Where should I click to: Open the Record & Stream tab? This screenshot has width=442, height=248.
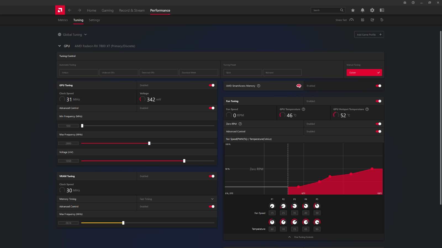pos(132,10)
